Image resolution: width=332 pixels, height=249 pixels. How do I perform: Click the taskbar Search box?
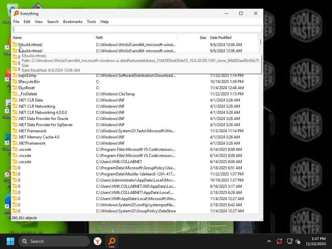coord(54,241)
